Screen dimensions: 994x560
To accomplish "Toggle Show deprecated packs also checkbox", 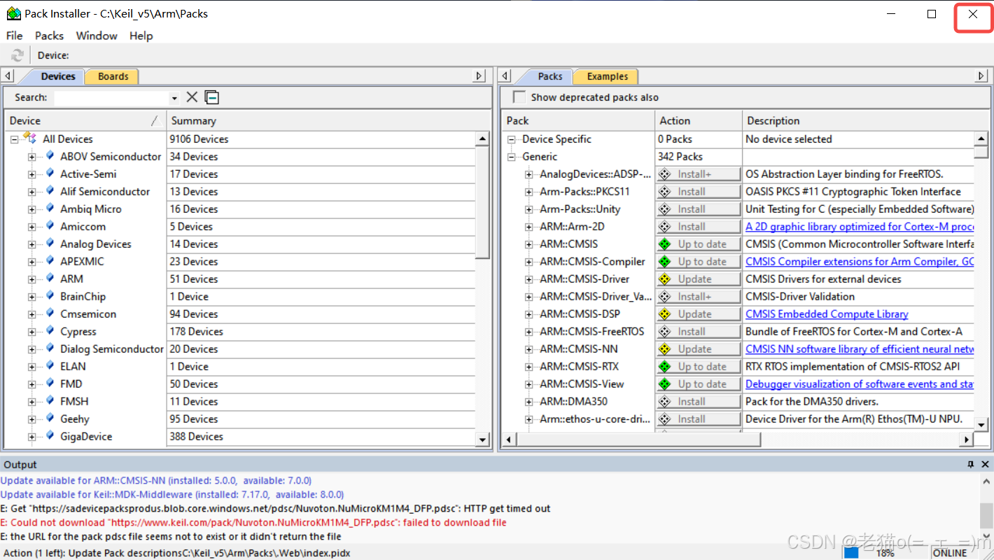I will pyautogui.click(x=519, y=97).
